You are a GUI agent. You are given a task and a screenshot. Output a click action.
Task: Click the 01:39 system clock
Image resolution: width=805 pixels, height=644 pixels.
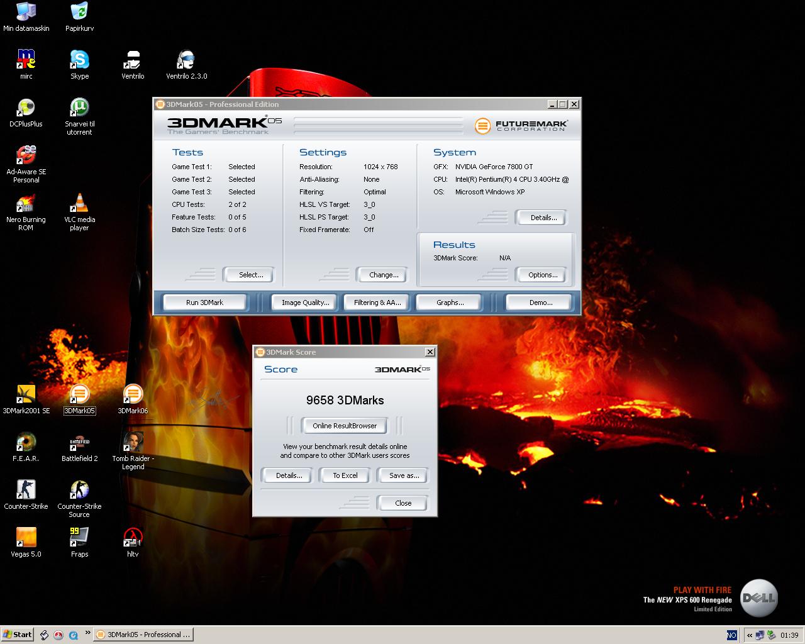click(x=789, y=635)
